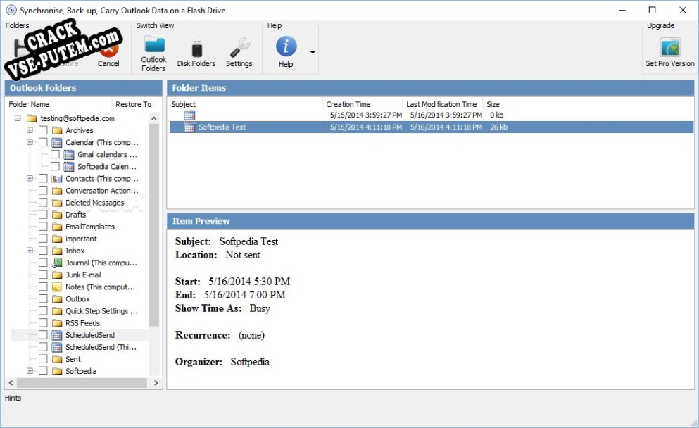This screenshot has width=699, height=428.
Task: Cancel the current operation
Action: (x=108, y=53)
